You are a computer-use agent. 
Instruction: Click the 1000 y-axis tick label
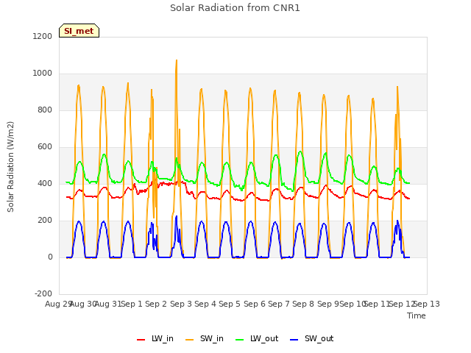43,74
